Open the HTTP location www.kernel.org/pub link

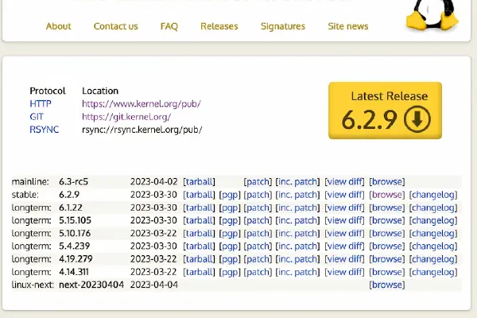[141, 103]
